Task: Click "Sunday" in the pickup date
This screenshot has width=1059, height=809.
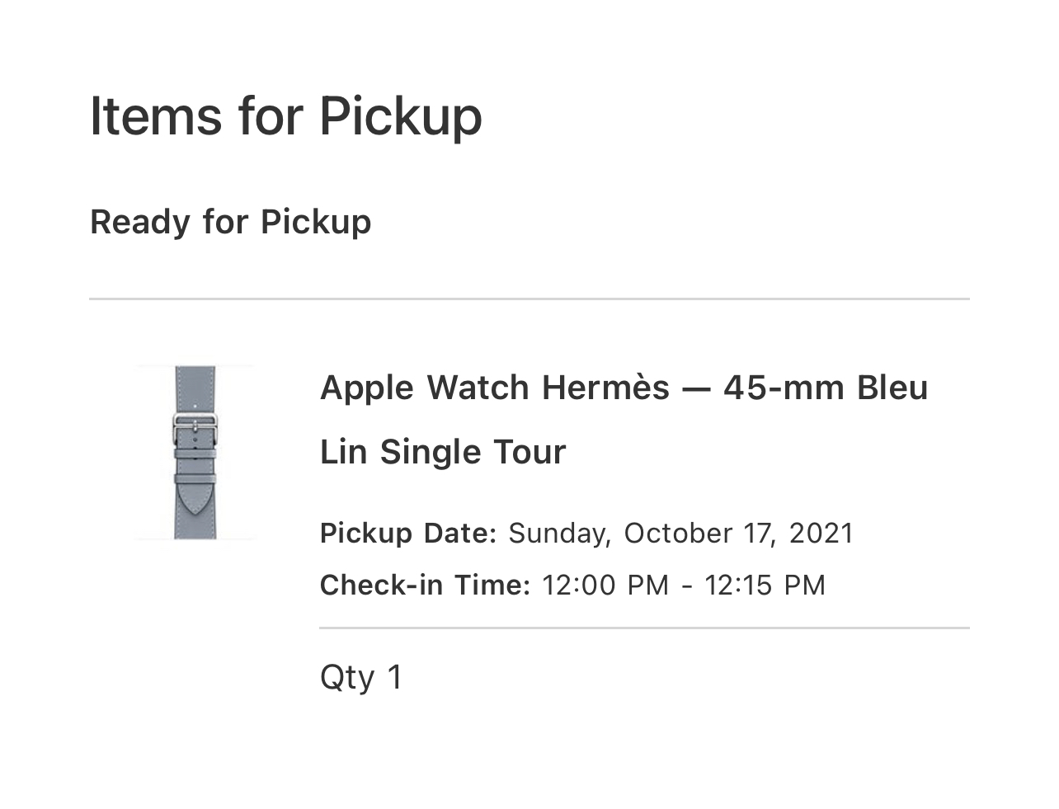Action: (559, 533)
